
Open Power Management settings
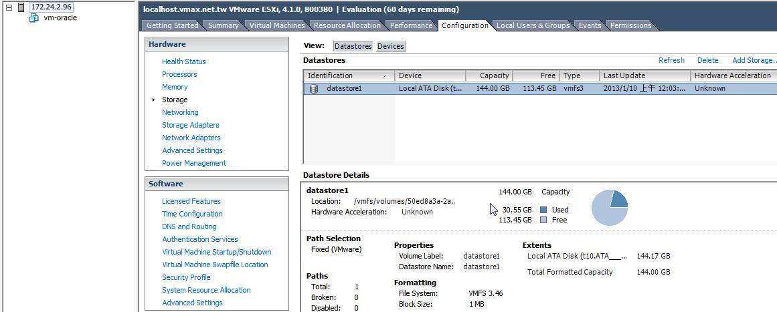(x=194, y=163)
